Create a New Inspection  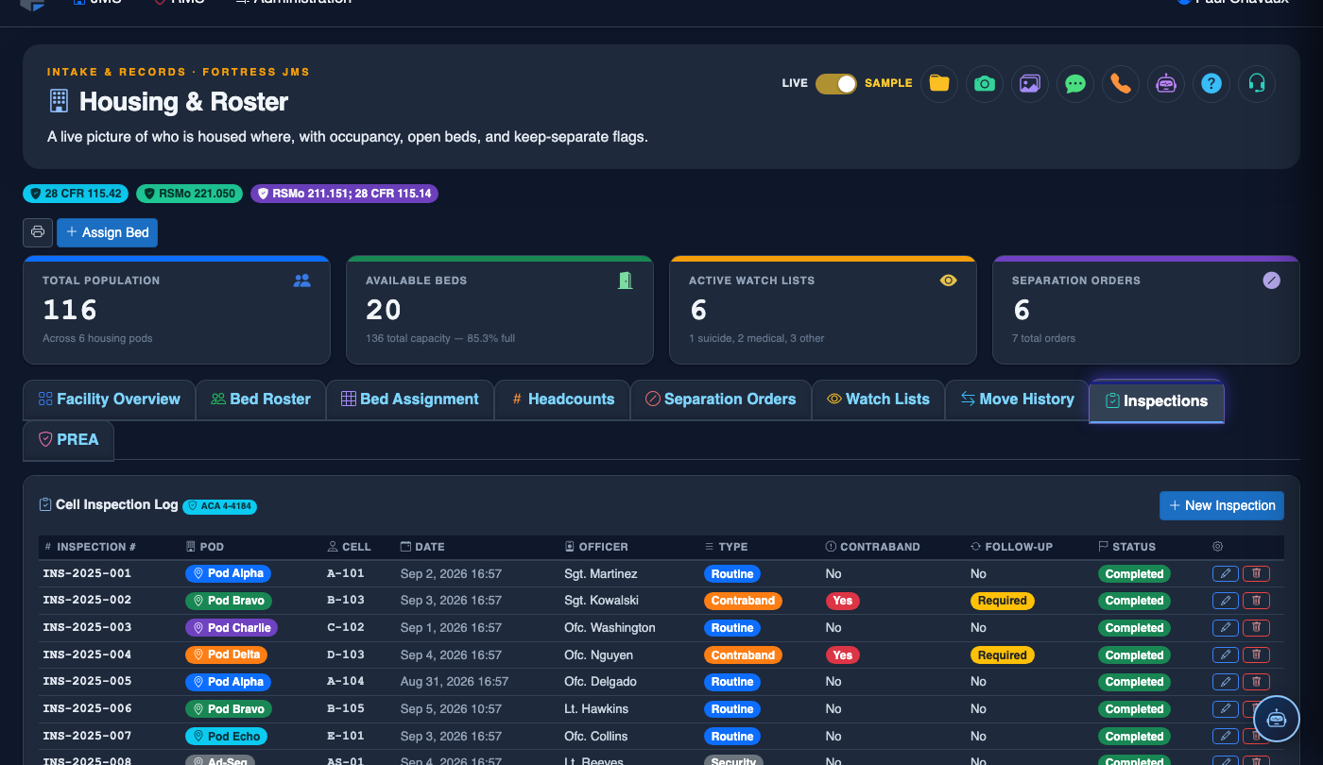1222,505
